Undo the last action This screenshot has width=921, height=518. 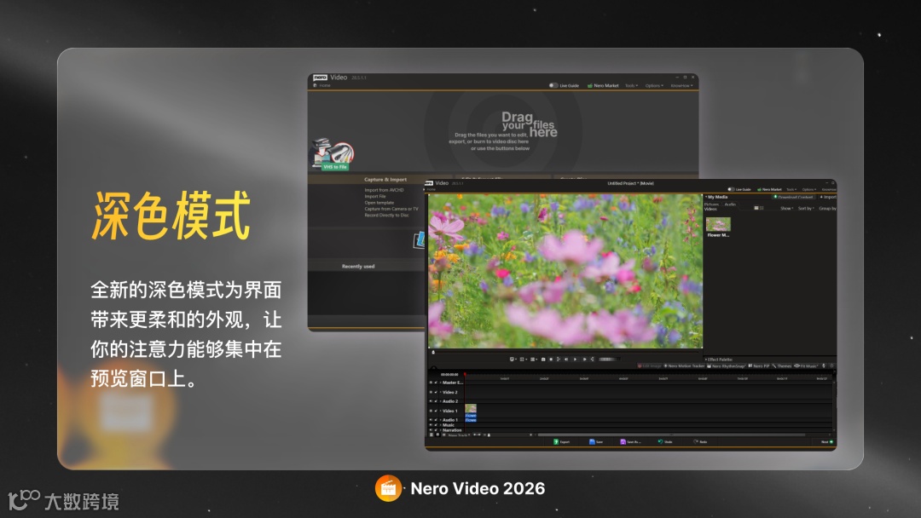[665, 441]
